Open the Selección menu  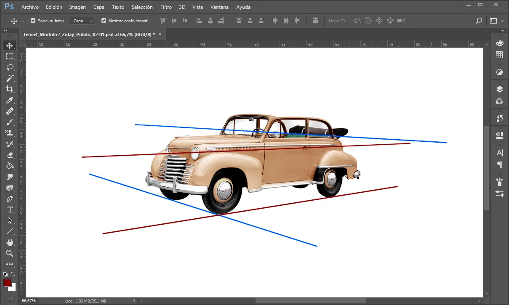(x=142, y=7)
